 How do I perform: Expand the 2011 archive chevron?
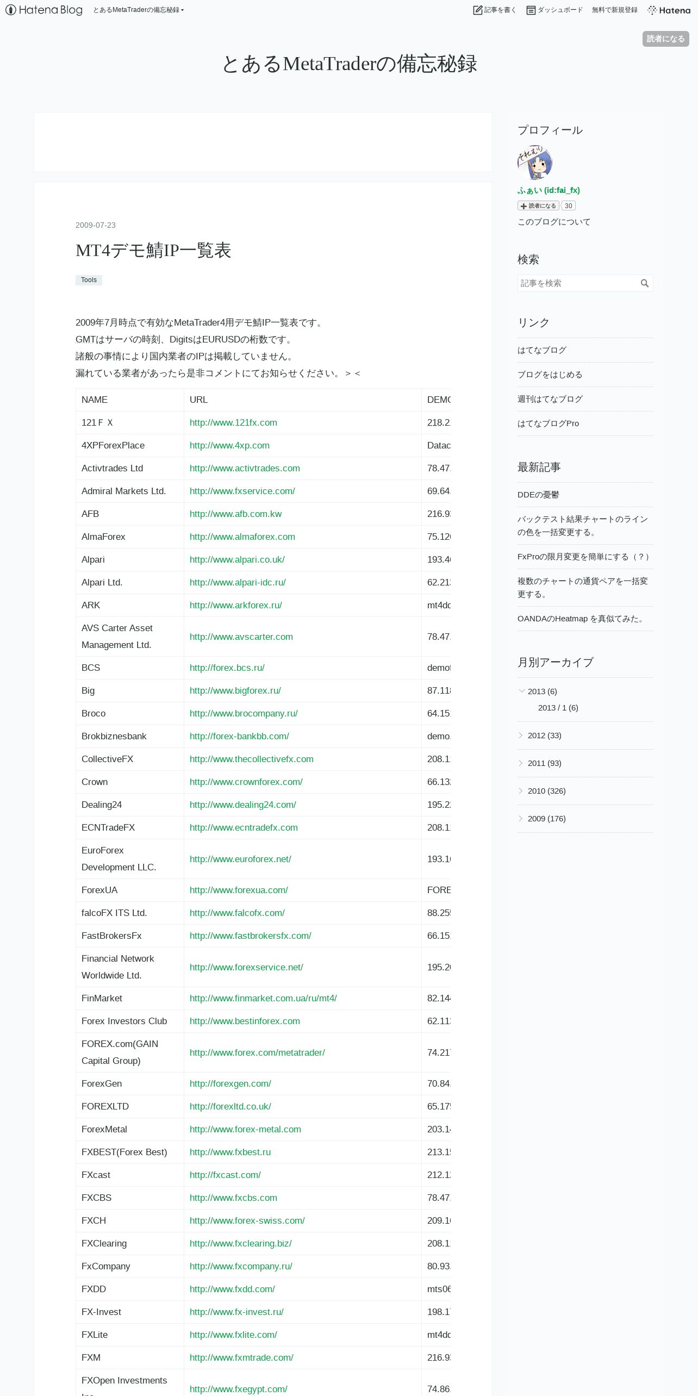(521, 763)
